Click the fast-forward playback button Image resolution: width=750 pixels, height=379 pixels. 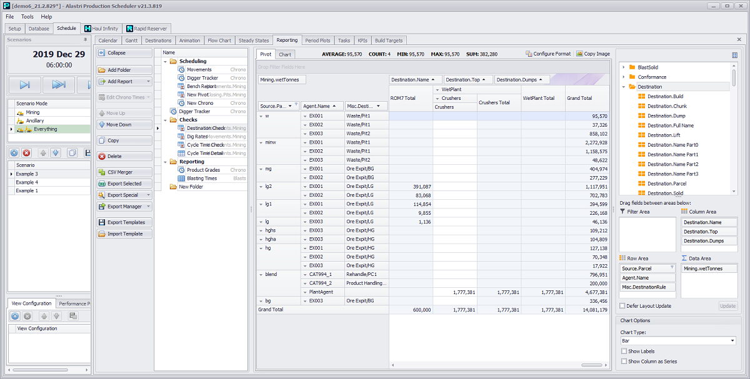pyautogui.click(x=59, y=84)
